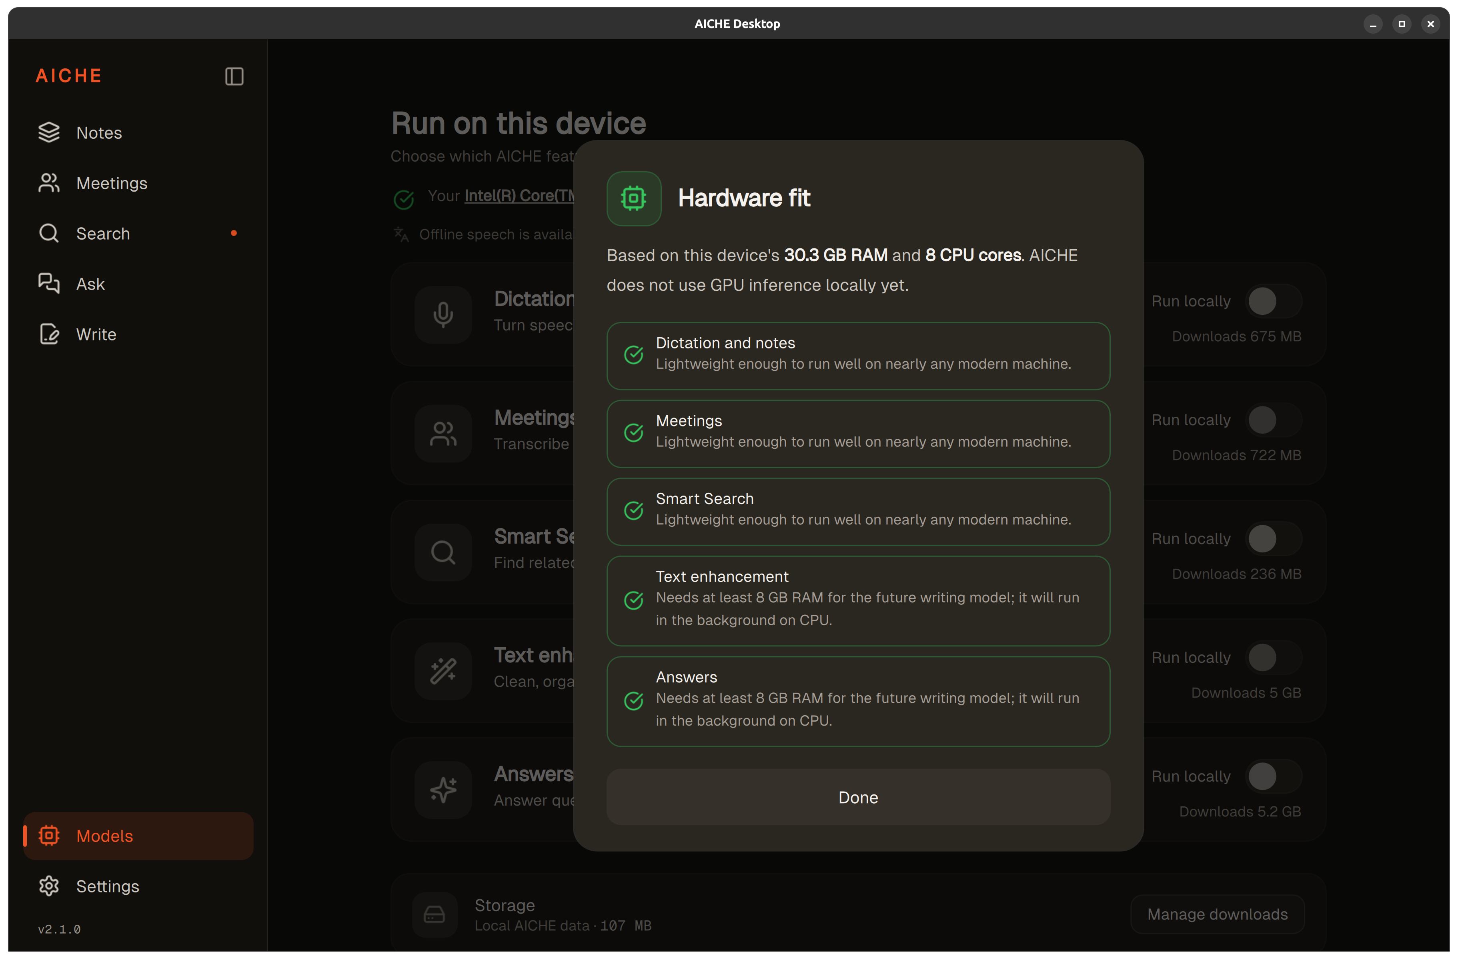Image resolution: width=1458 pixels, height=960 pixels.
Task: Click the orange notification dot beside Search
Action: pos(233,233)
